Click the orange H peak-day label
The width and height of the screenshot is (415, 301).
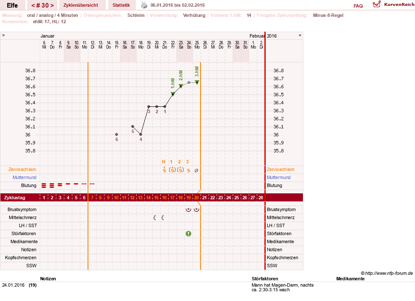coord(164,162)
